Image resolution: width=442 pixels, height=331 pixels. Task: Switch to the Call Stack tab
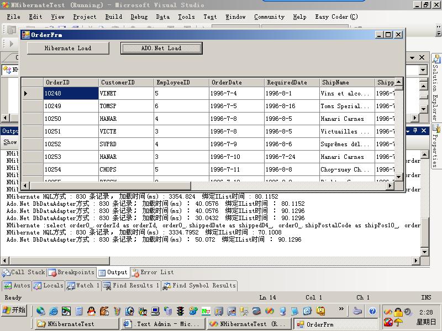[x=24, y=272]
